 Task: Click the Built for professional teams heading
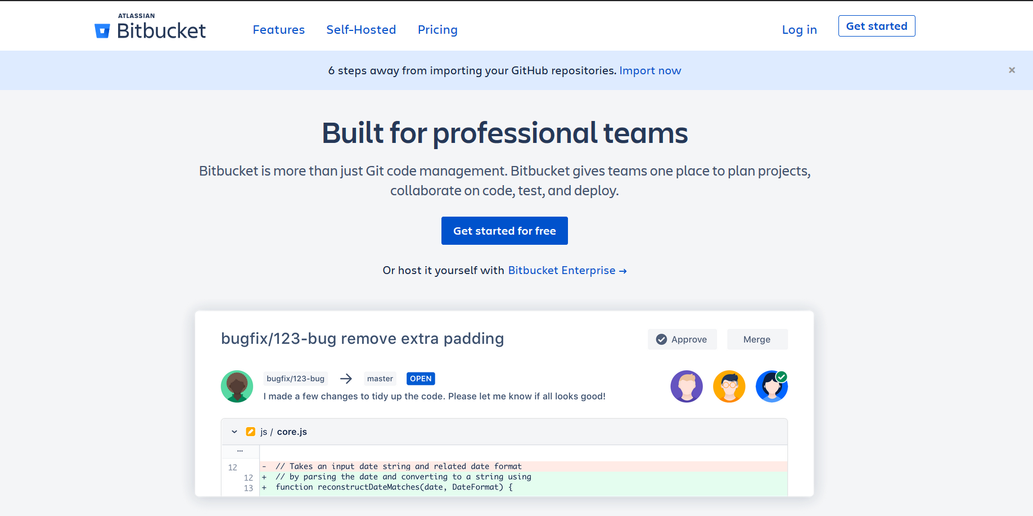pos(505,133)
